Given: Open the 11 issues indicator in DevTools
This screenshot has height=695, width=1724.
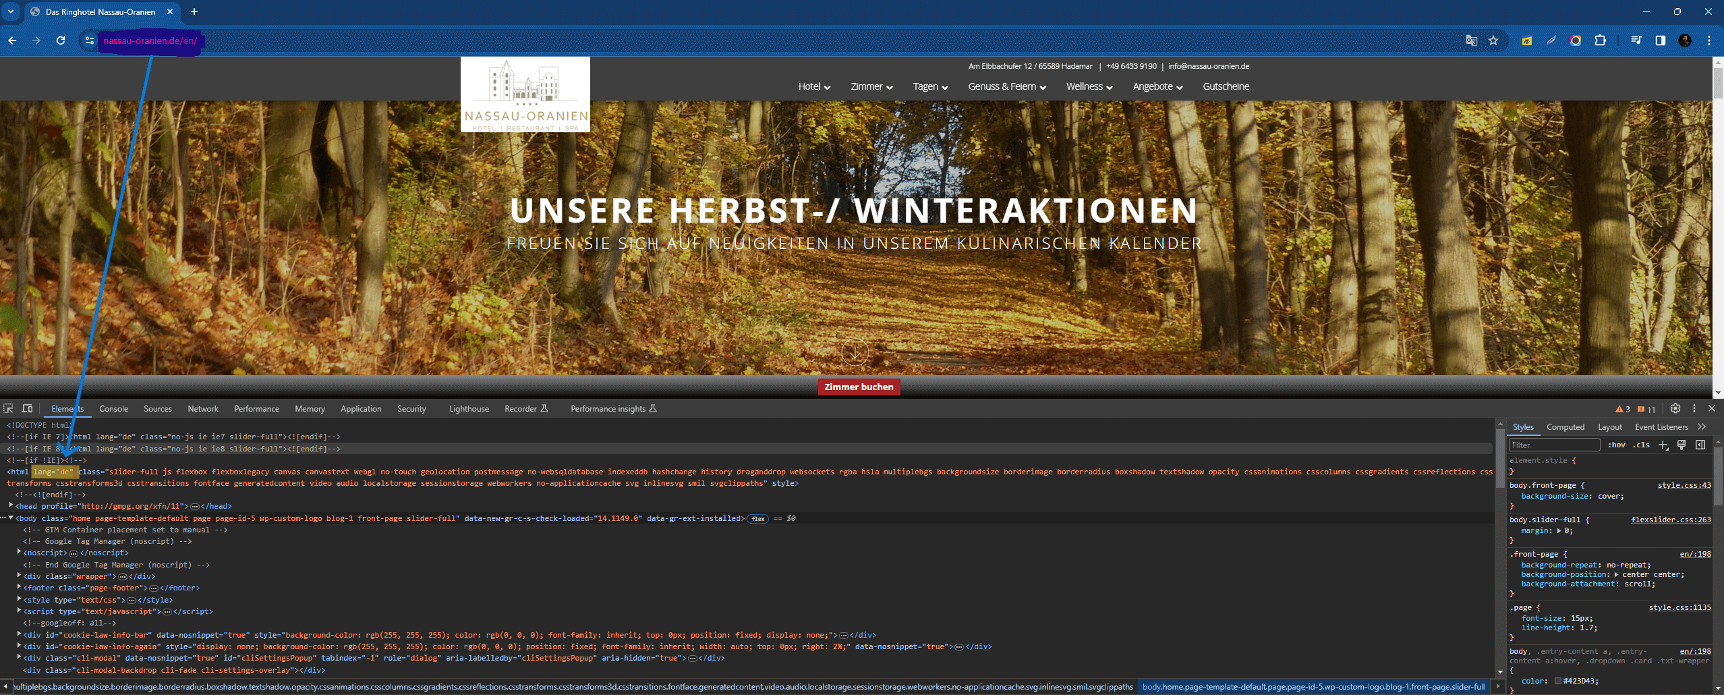Looking at the screenshot, I should tap(1646, 409).
